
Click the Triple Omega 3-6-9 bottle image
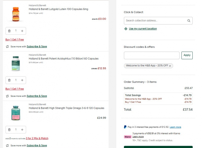click(16, 113)
